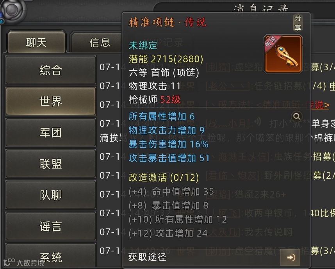The image size is (335, 269).
Task: Click the round orb icon top-left
Action: (12, 10)
